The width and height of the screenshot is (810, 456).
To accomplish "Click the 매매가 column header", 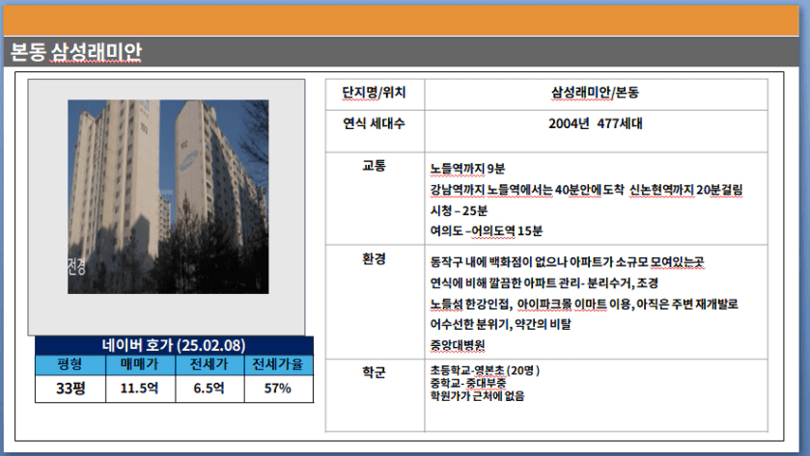I will 139,364.
